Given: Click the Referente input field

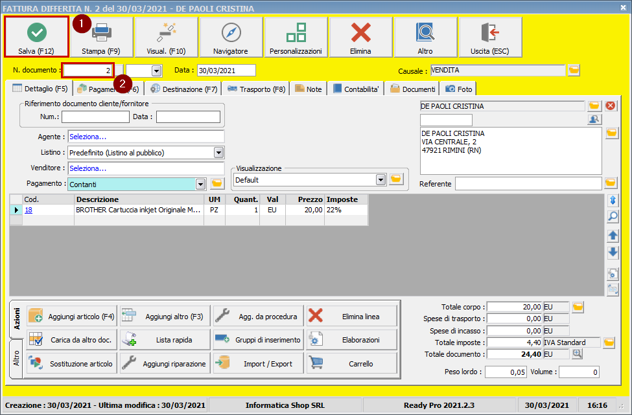Looking at the screenshot, I should point(528,184).
